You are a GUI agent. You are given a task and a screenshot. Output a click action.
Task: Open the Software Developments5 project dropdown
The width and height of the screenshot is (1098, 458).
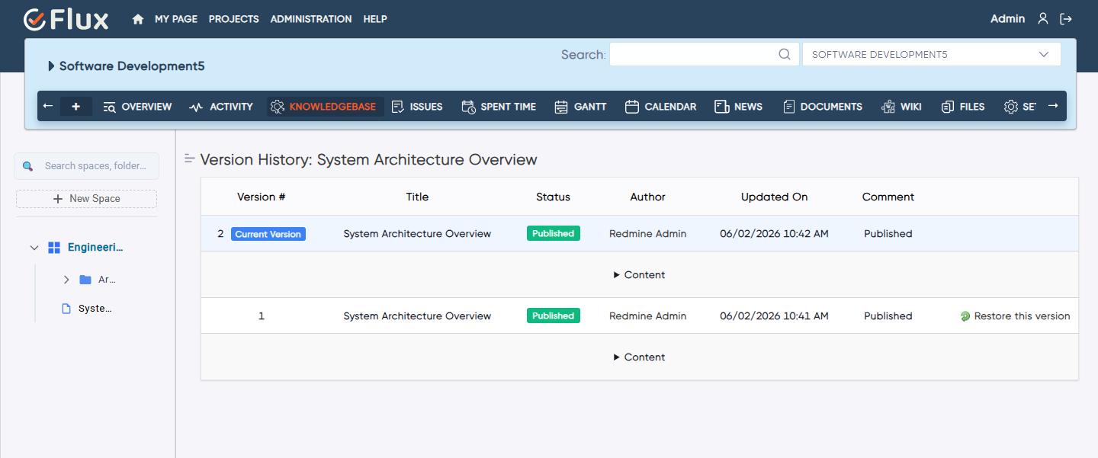click(x=931, y=54)
